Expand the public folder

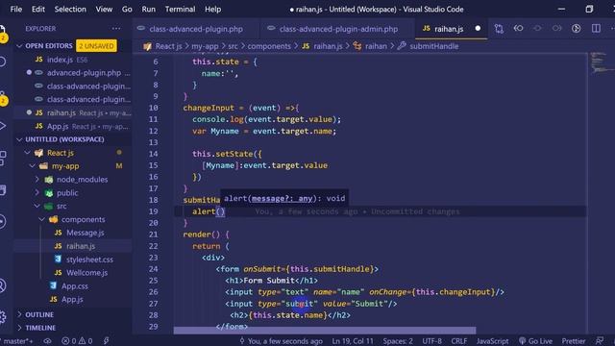37,192
